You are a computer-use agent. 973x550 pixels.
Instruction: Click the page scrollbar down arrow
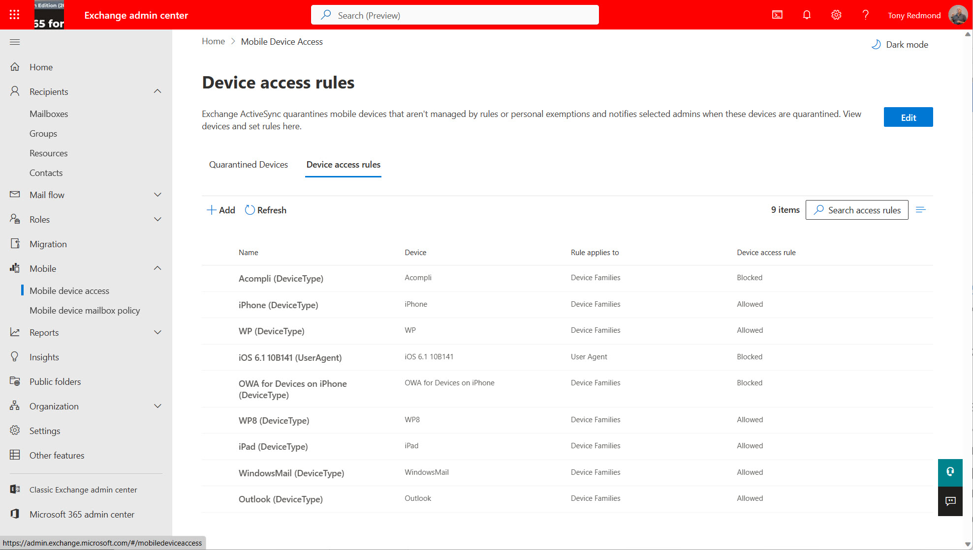click(968, 545)
